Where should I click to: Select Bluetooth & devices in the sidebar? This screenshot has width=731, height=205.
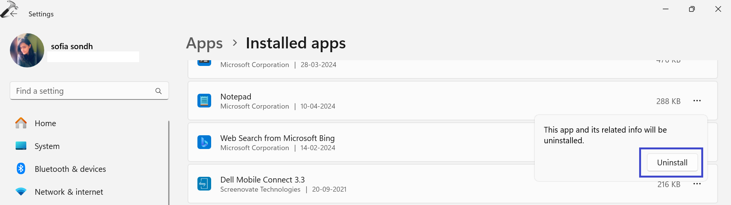click(70, 169)
